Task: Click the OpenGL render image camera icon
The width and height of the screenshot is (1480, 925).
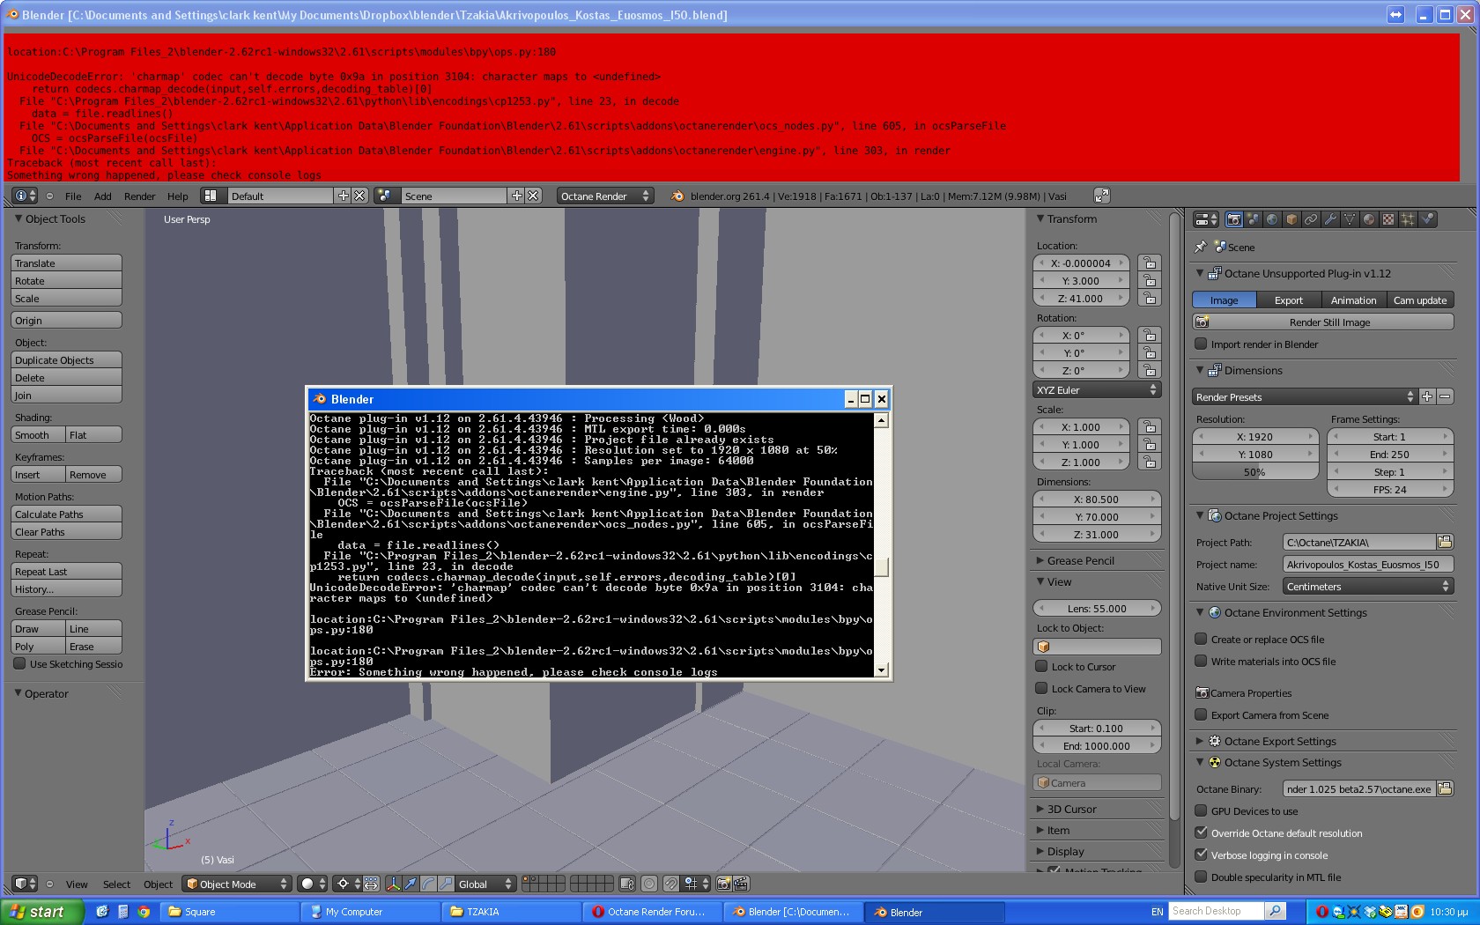Action: [723, 884]
